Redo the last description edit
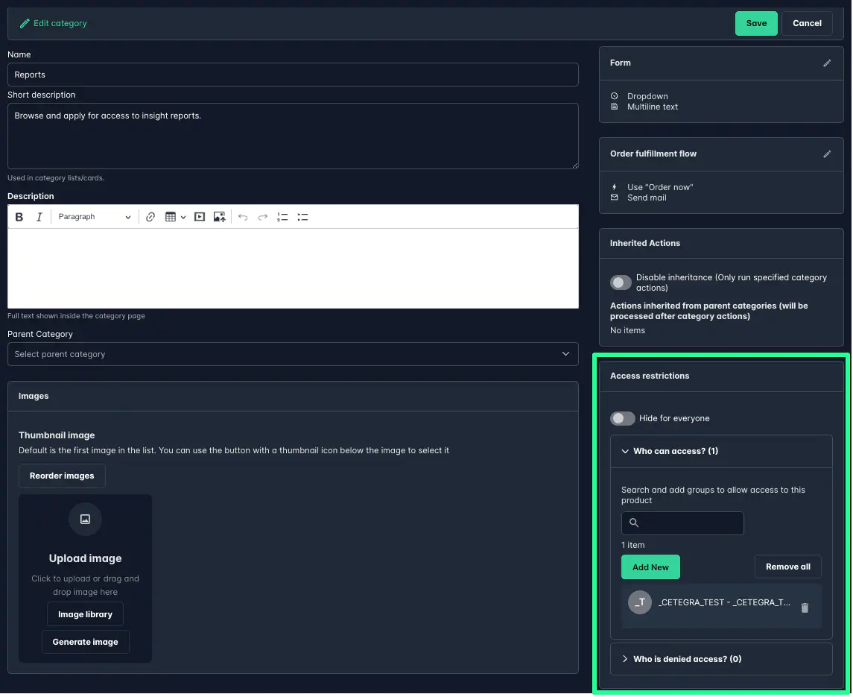 tap(261, 216)
